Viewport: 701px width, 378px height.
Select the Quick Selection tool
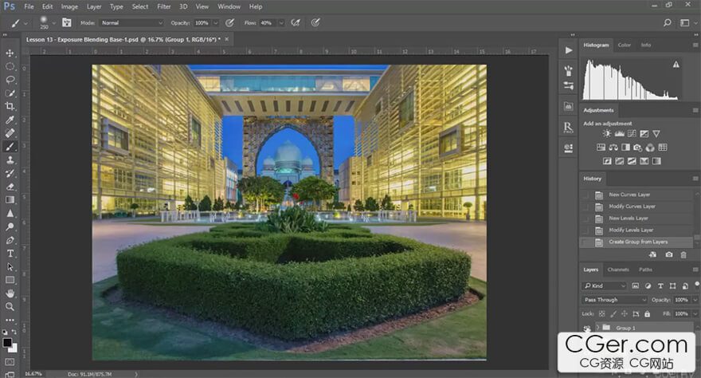click(x=10, y=93)
